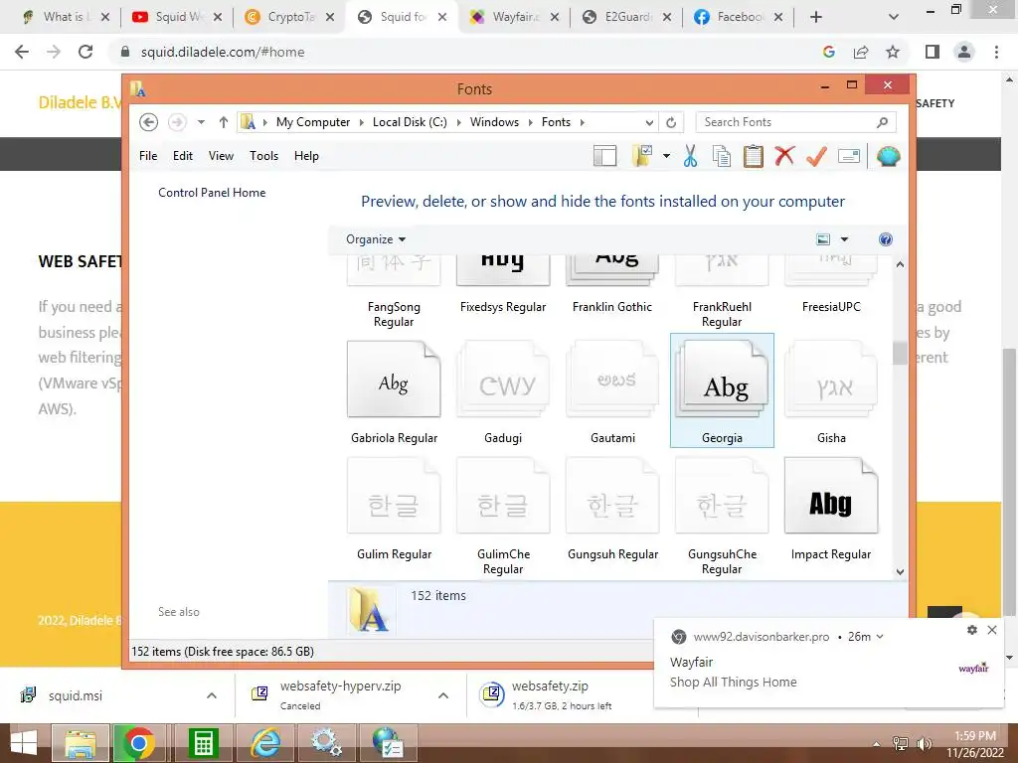Expand the Wayfair notification chevron

[x=880, y=637]
